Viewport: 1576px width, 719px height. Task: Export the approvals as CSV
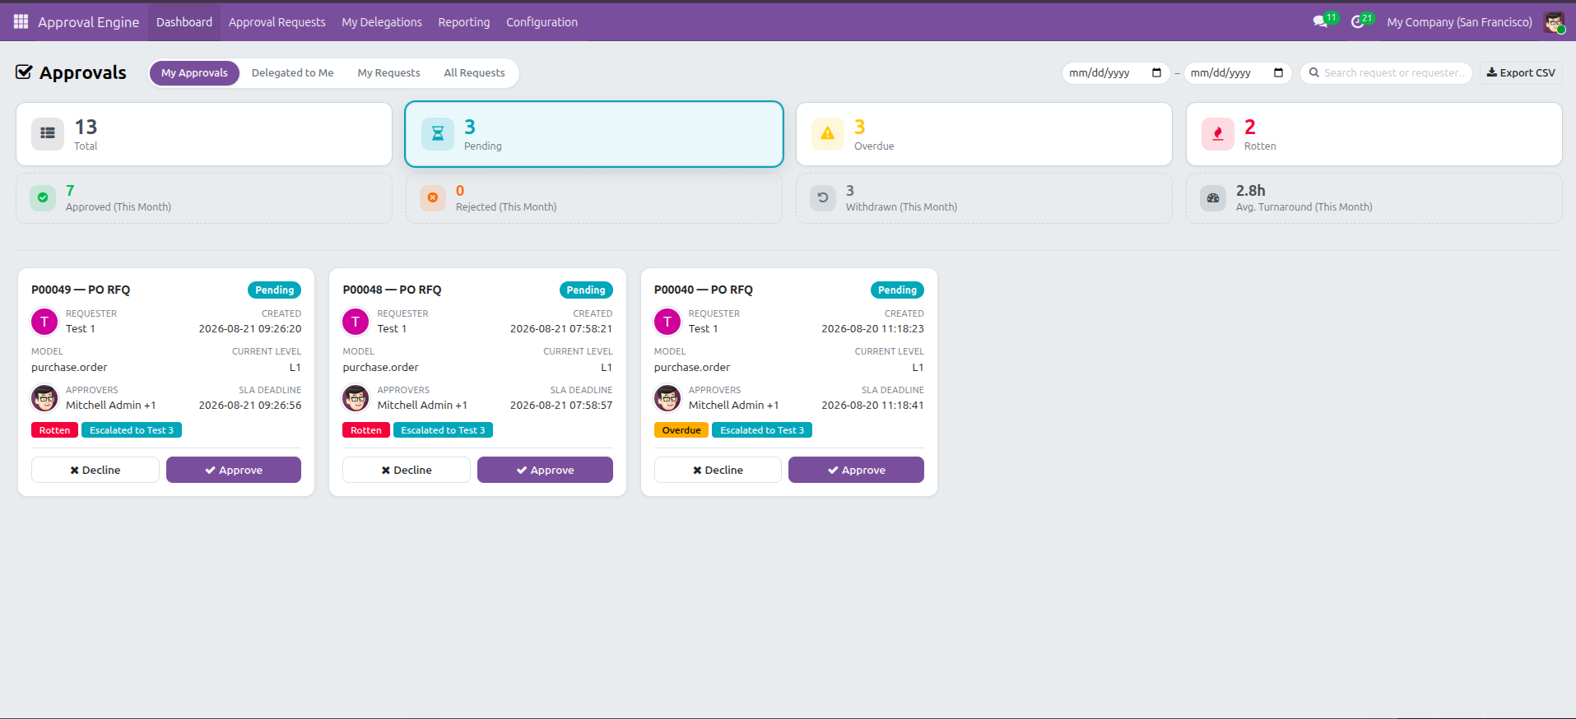[x=1521, y=73]
